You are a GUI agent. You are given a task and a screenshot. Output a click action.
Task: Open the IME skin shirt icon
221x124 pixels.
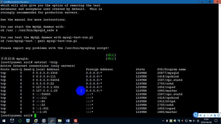click(x=215, y=115)
